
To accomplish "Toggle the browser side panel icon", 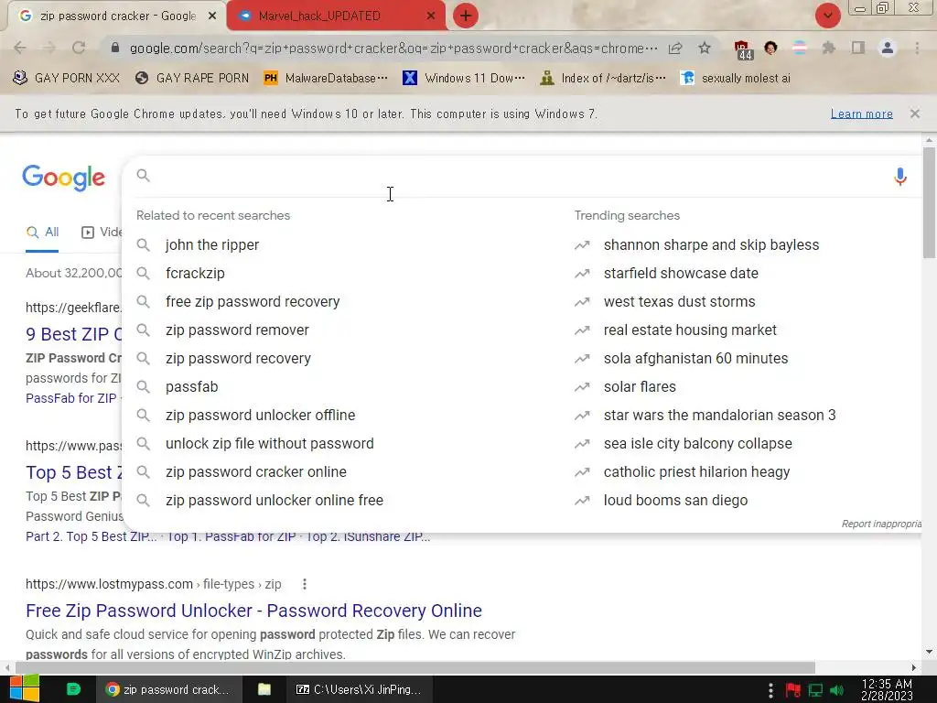I will coord(858,48).
